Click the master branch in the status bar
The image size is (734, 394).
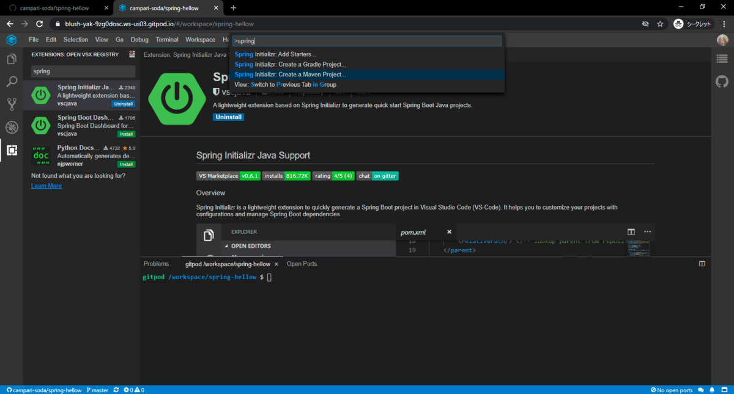[x=98, y=390]
